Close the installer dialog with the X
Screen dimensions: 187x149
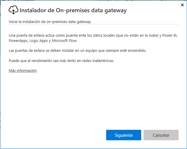click(182, 5)
